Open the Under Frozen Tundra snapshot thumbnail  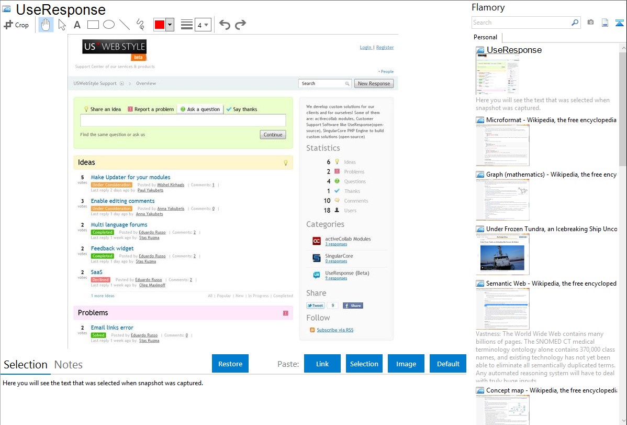[502, 254]
